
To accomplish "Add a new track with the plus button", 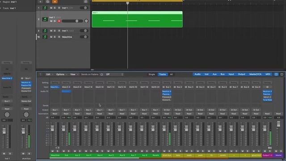I will pyautogui.click(x=40, y=2).
